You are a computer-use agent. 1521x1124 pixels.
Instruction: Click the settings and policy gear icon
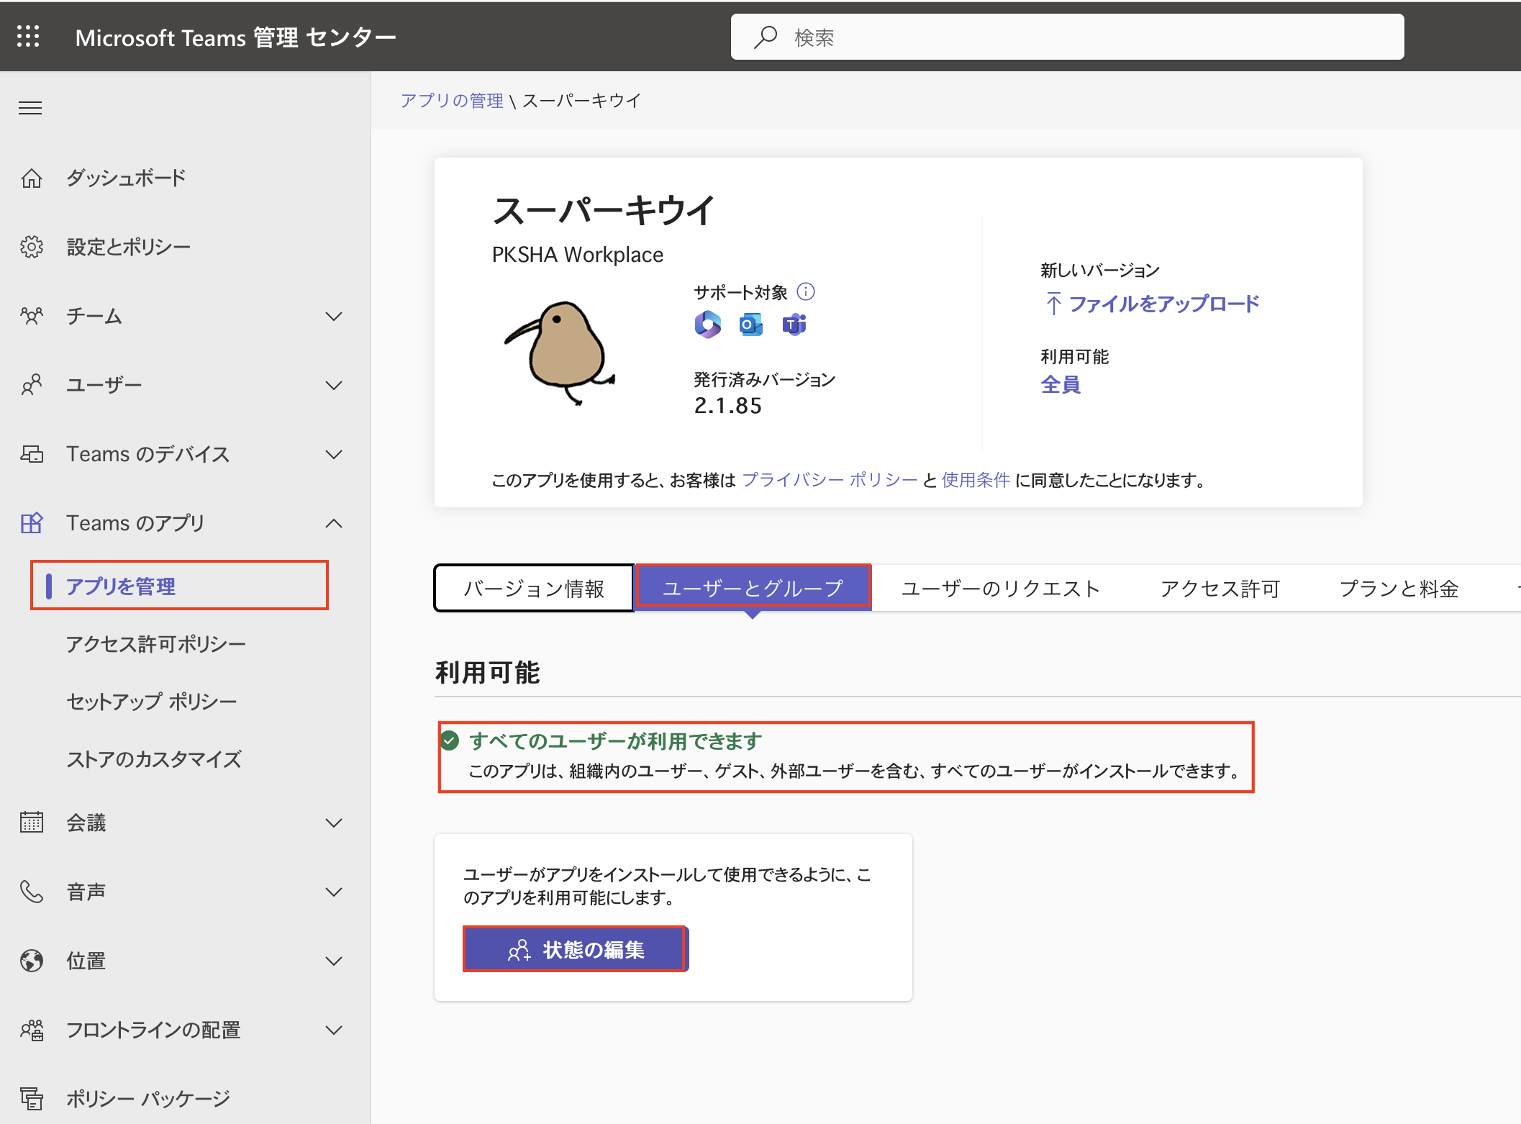coord(31,247)
